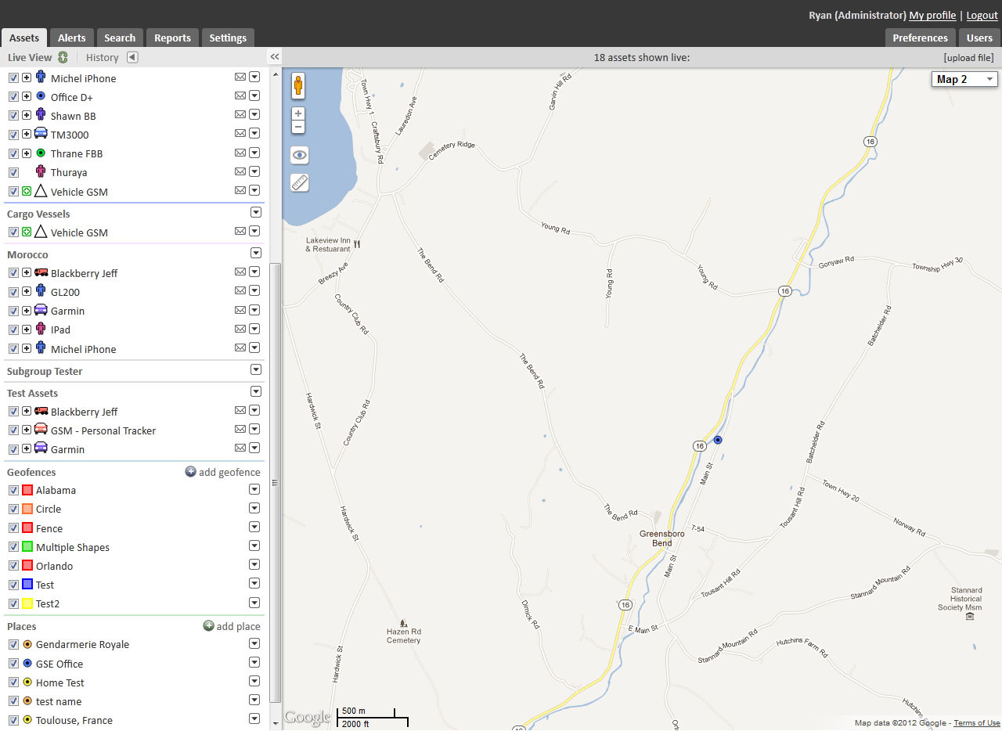Open the dropdown menu for the Garmin asset

click(x=254, y=309)
